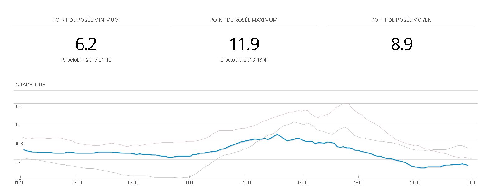Click the 7.7 y-axis label
Viewport: 489px width, 192px height.
click(18, 162)
